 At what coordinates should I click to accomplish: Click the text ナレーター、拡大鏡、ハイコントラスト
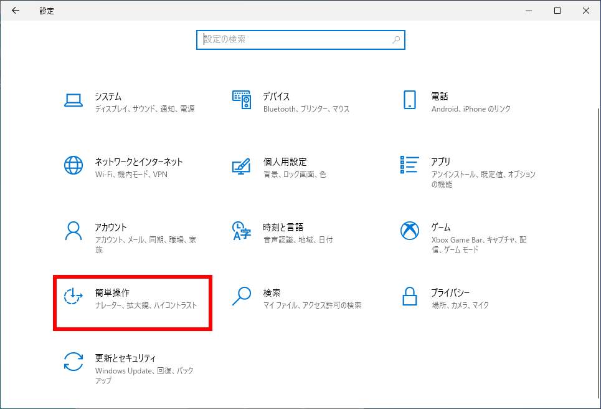click(146, 306)
